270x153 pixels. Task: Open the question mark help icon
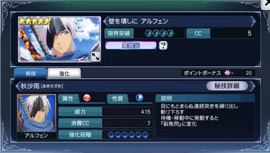point(163,45)
